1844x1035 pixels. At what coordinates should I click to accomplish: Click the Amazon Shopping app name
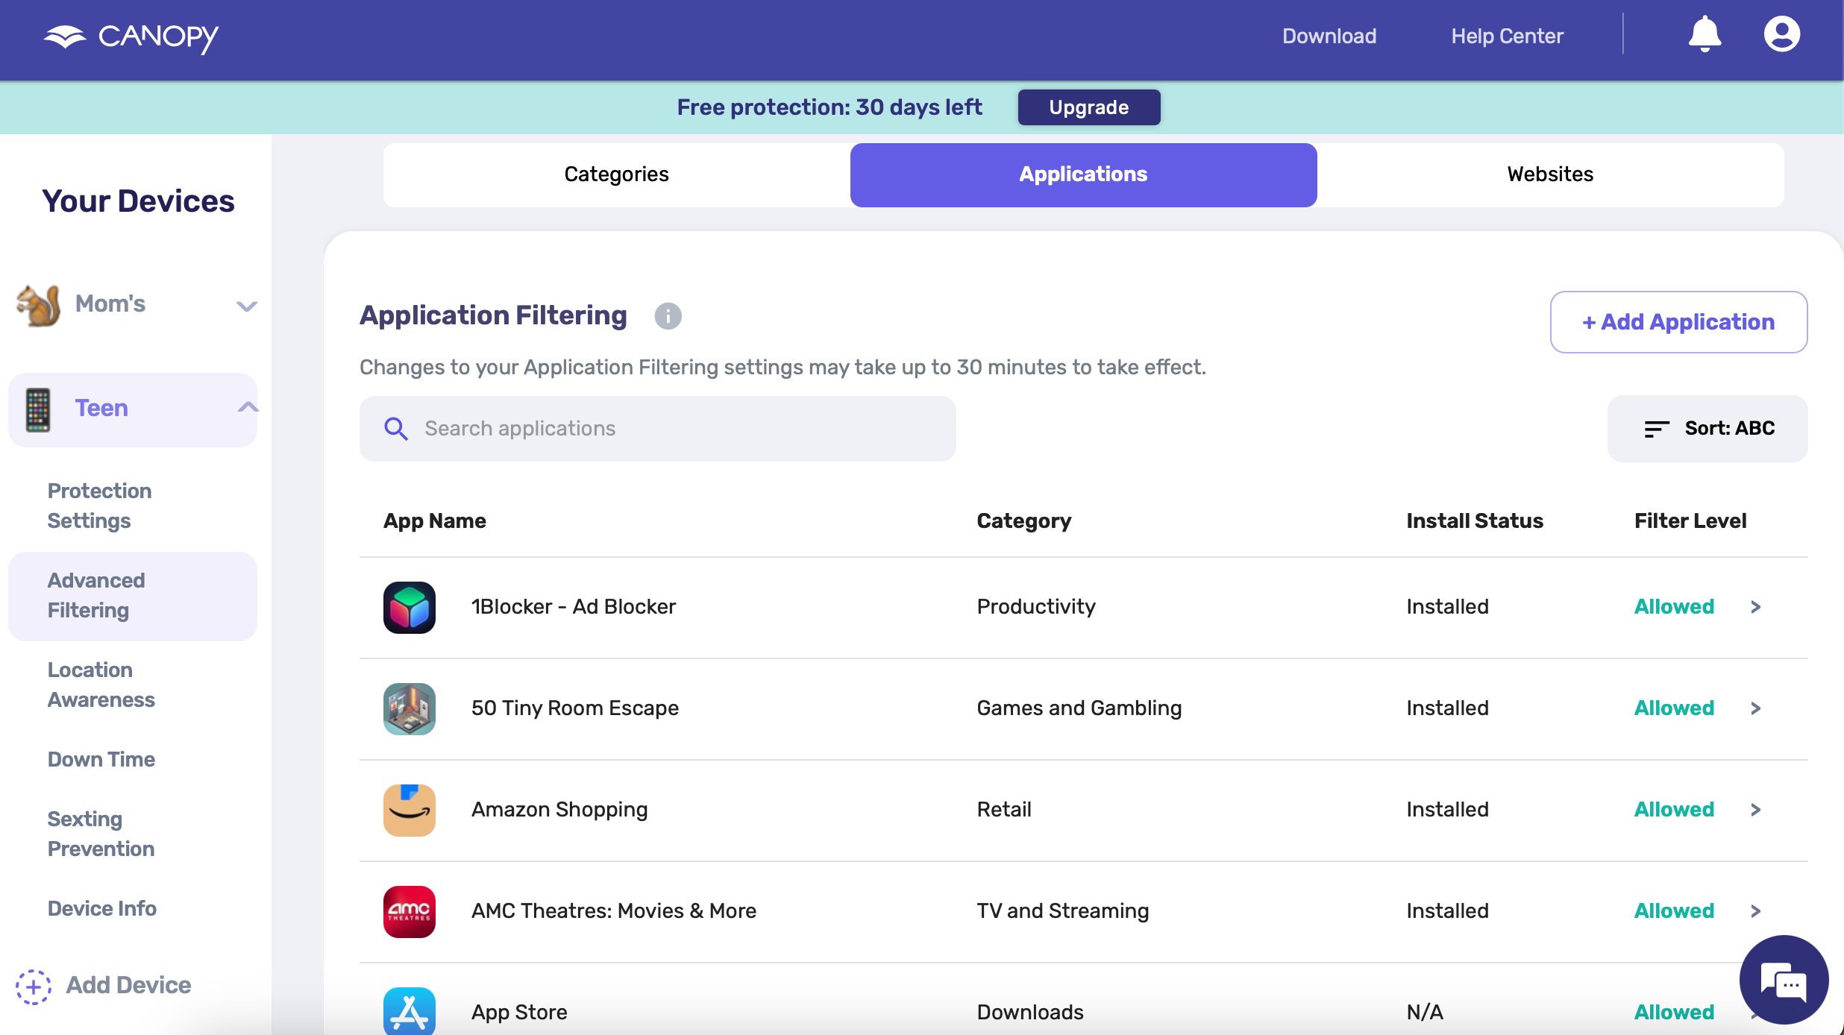(559, 810)
